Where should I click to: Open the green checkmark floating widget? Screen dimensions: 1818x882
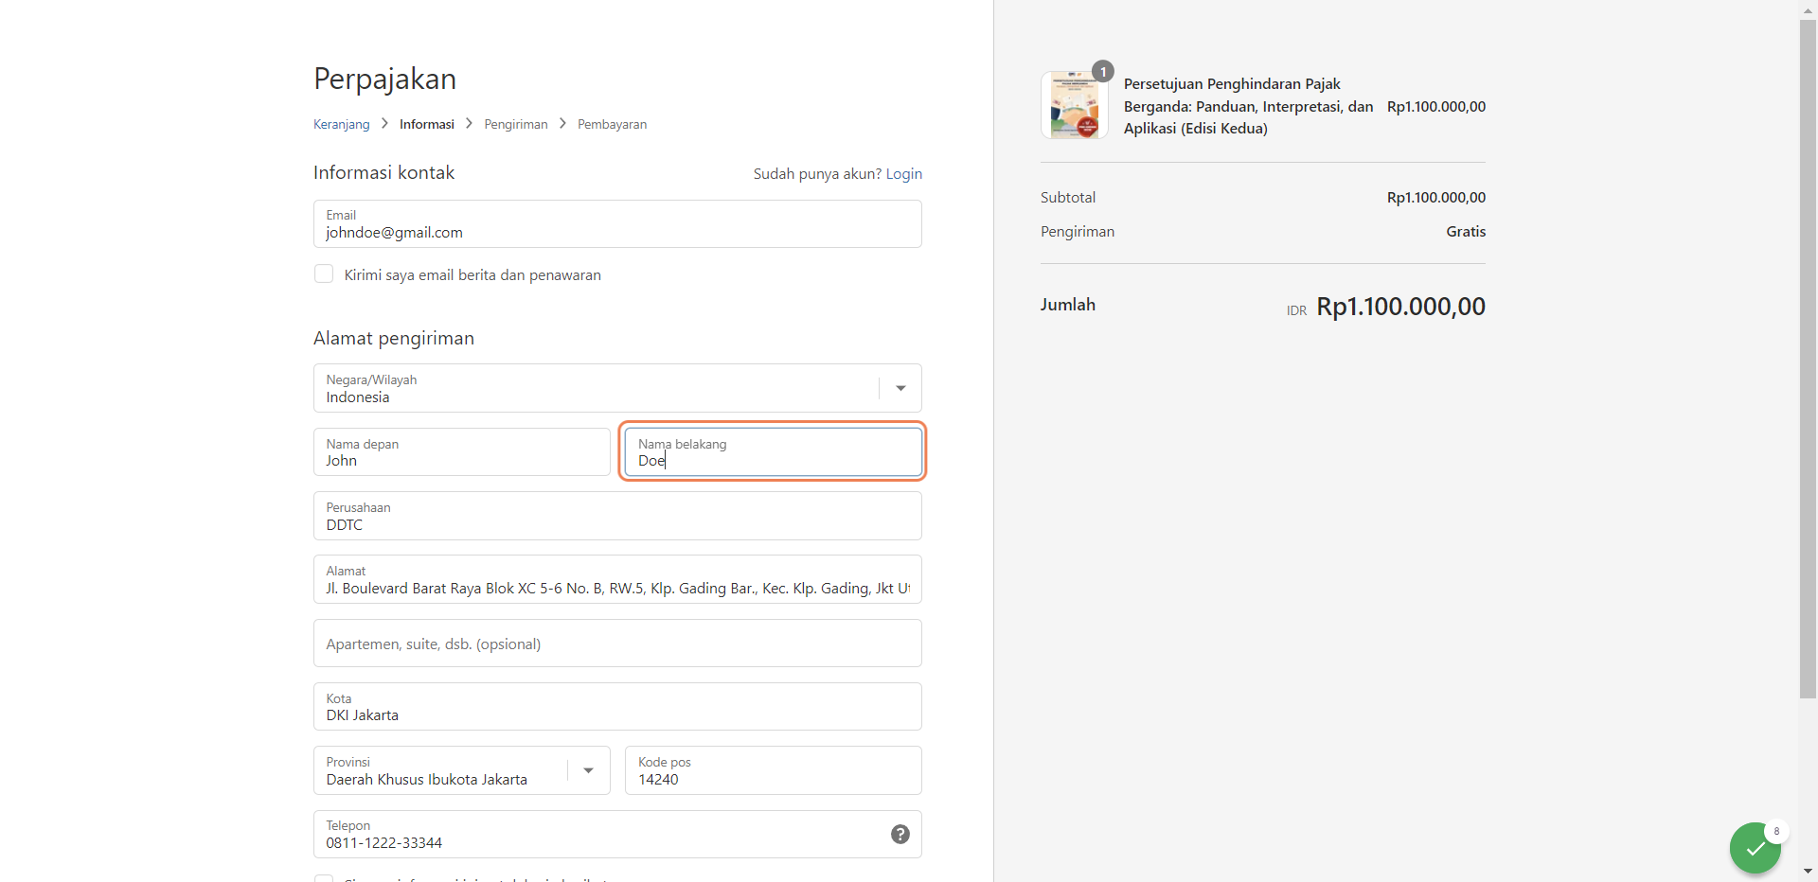coord(1756,848)
